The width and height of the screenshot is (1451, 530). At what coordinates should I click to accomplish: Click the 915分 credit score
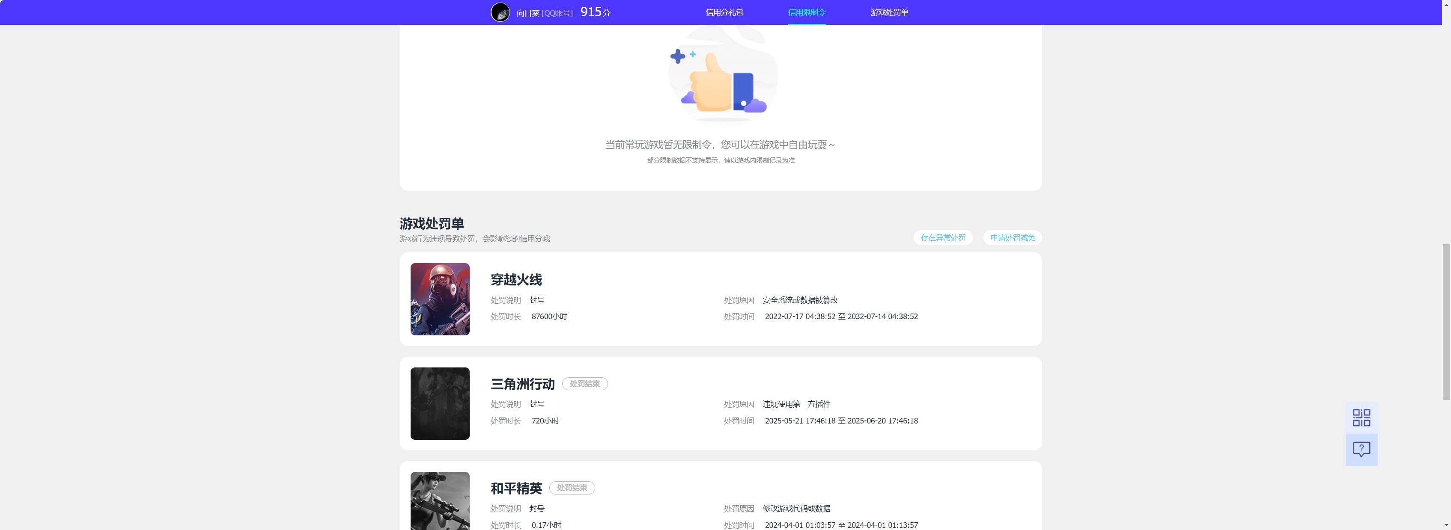(x=596, y=12)
